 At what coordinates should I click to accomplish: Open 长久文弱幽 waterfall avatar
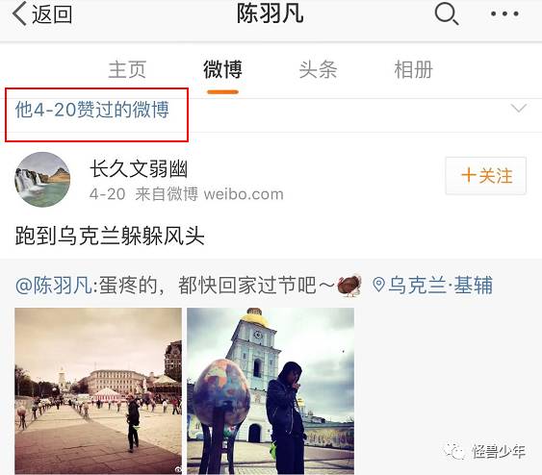click(42, 180)
